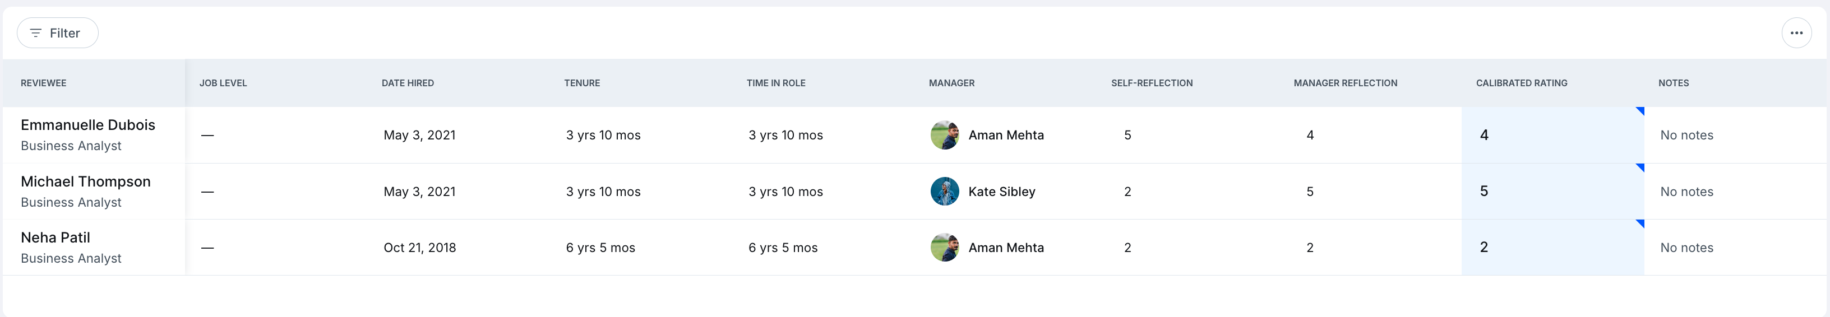Screen dimensions: 1830x317
Task: Click the Manager Reflection column header
Action: coord(1345,83)
